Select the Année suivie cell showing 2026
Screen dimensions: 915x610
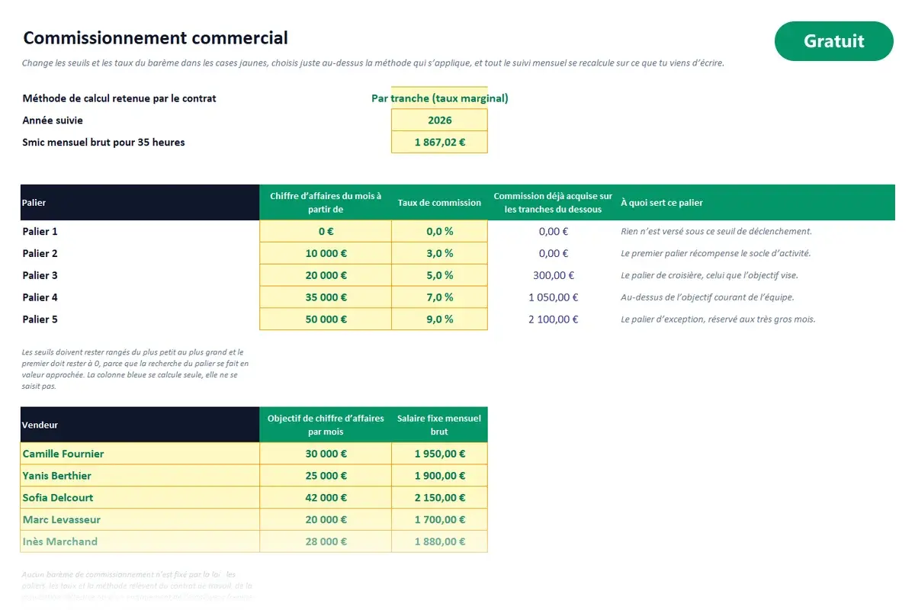439,120
